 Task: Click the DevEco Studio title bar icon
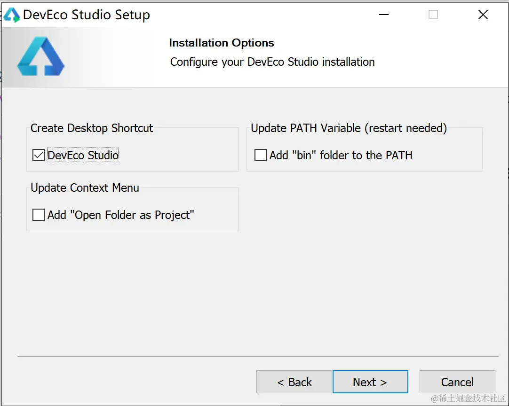(x=12, y=15)
